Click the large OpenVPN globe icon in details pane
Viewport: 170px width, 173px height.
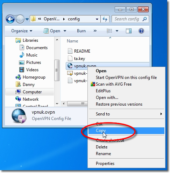point(19,116)
